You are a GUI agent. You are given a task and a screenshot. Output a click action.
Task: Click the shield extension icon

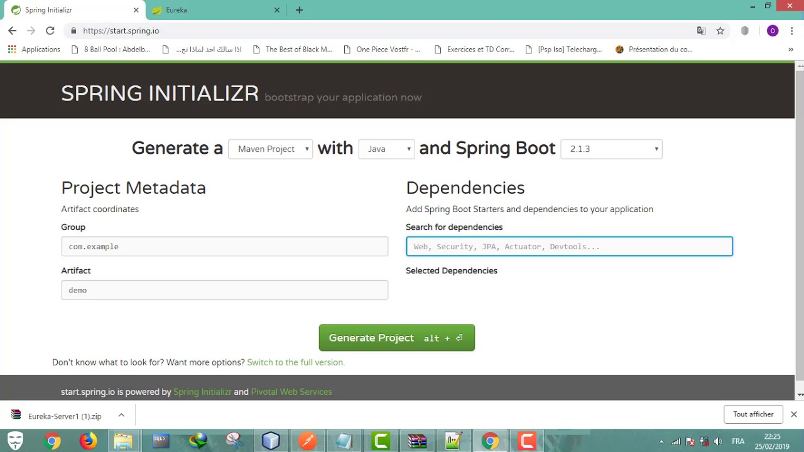coord(745,31)
